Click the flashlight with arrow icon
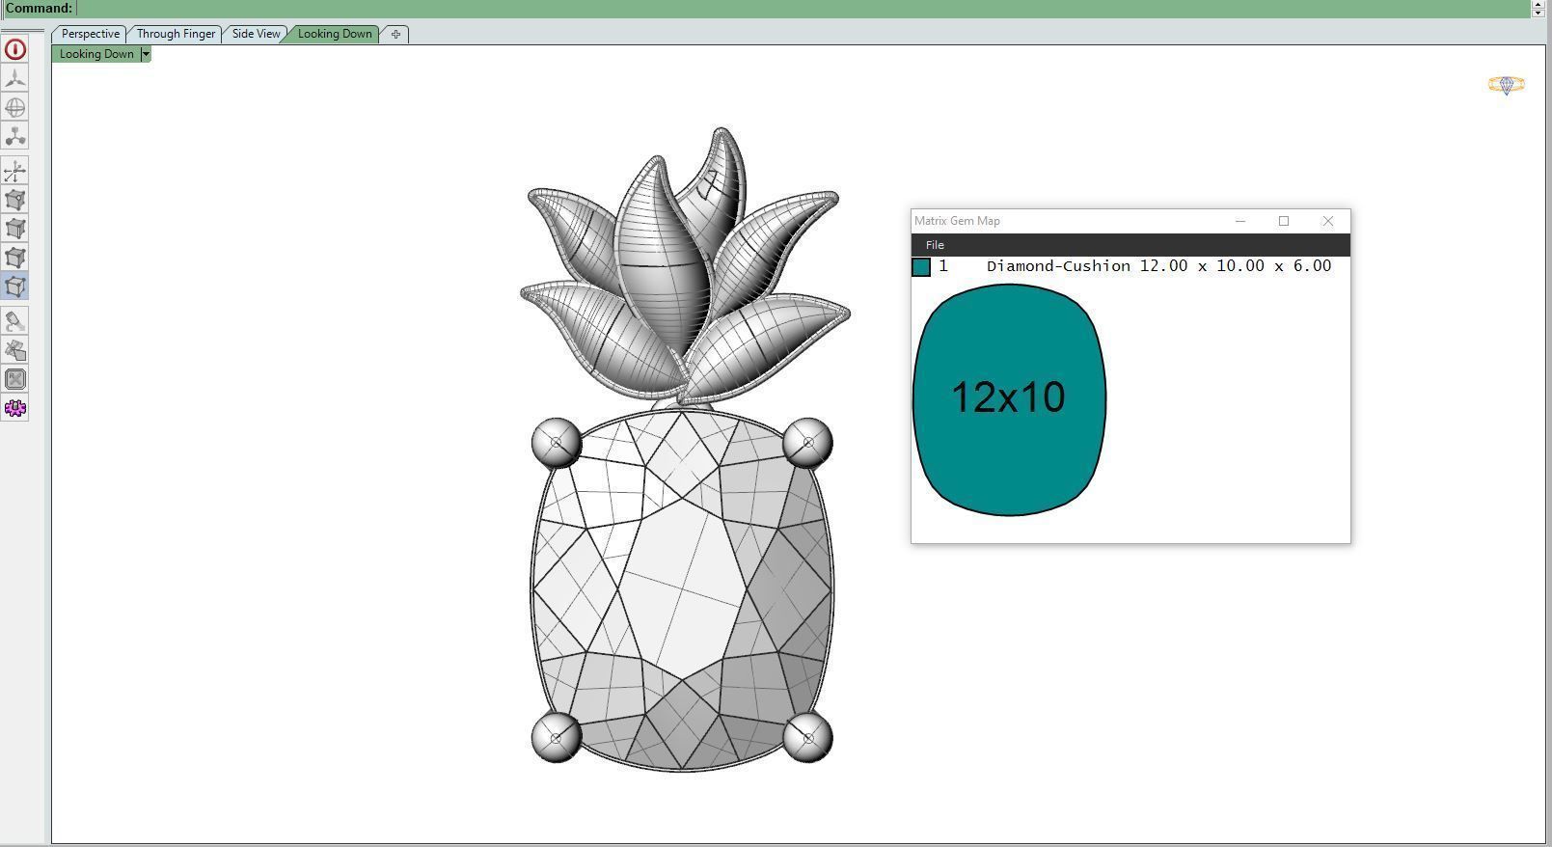 tap(15, 321)
